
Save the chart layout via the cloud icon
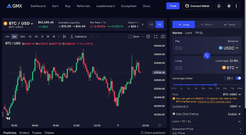(133, 37)
